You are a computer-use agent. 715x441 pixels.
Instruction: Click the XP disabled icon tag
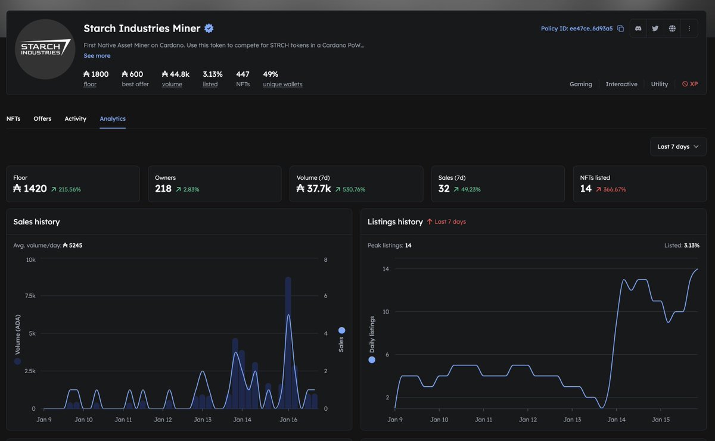click(690, 84)
